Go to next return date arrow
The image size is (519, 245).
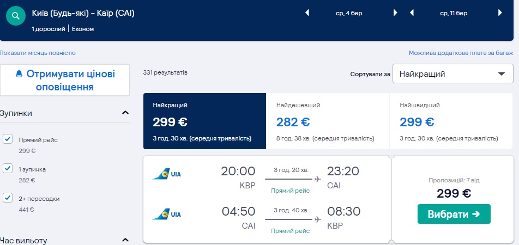coord(500,13)
